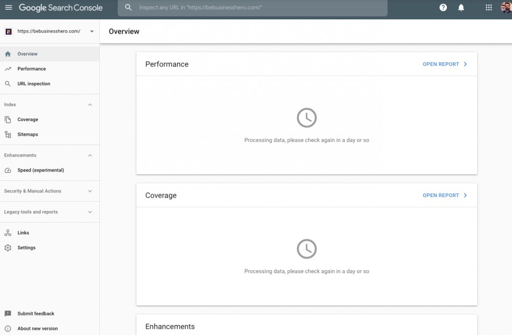This screenshot has width=512, height=335.
Task: Click Coverage card 'Processing data' message
Action: pyautogui.click(x=307, y=272)
